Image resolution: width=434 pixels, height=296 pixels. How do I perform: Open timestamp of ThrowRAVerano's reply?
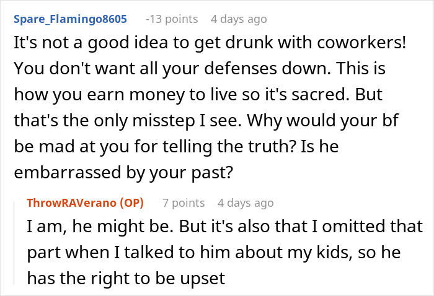(246, 203)
